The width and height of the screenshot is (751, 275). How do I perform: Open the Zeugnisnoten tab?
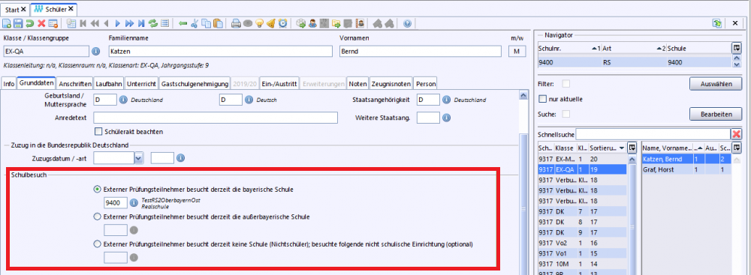(x=391, y=84)
